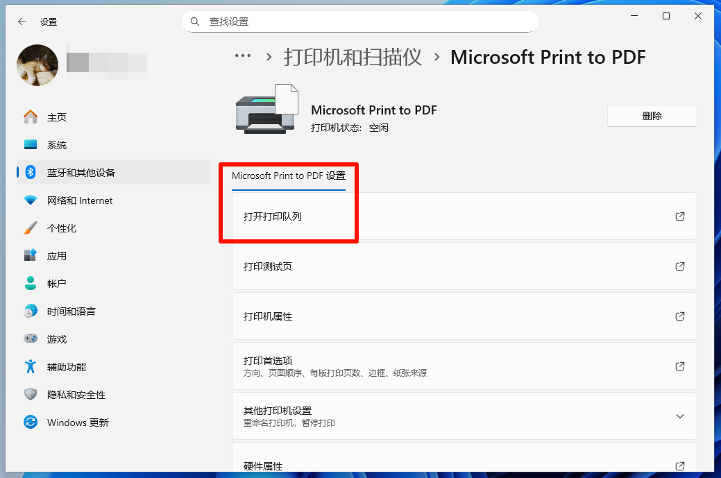This screenshot has height=478, width=721.
Task: Click the back arrow icon in Settings
Action: 22,22
